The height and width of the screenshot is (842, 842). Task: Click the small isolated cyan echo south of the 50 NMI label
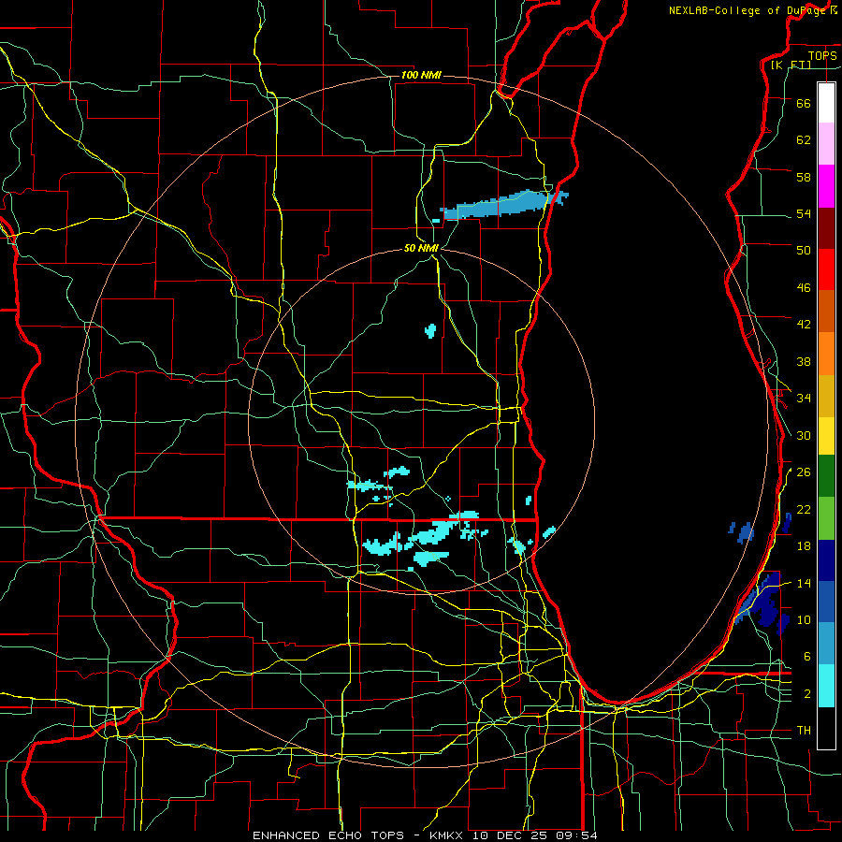pos(430,329)
